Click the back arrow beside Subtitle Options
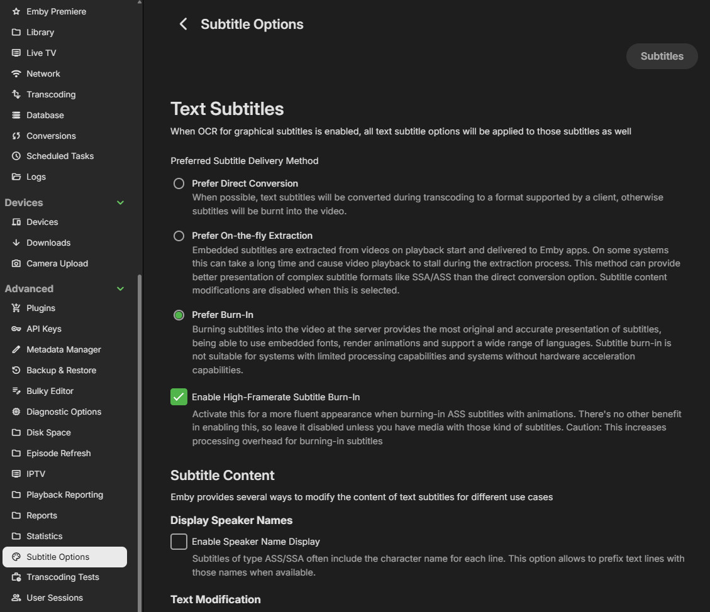Viewport: 710px width, 612px height. pos(183,24)
